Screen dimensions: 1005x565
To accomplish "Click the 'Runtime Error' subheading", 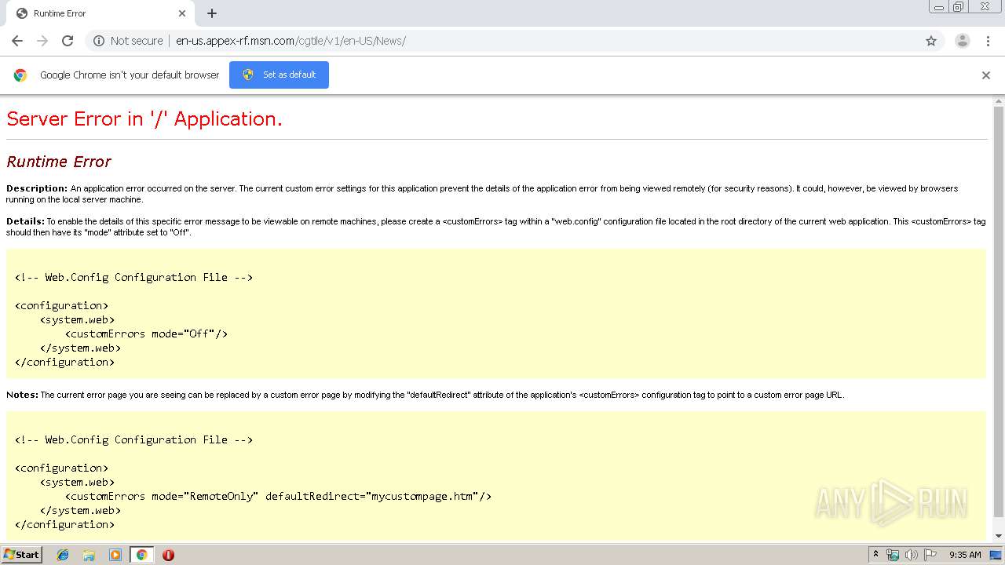I will 59,162.
